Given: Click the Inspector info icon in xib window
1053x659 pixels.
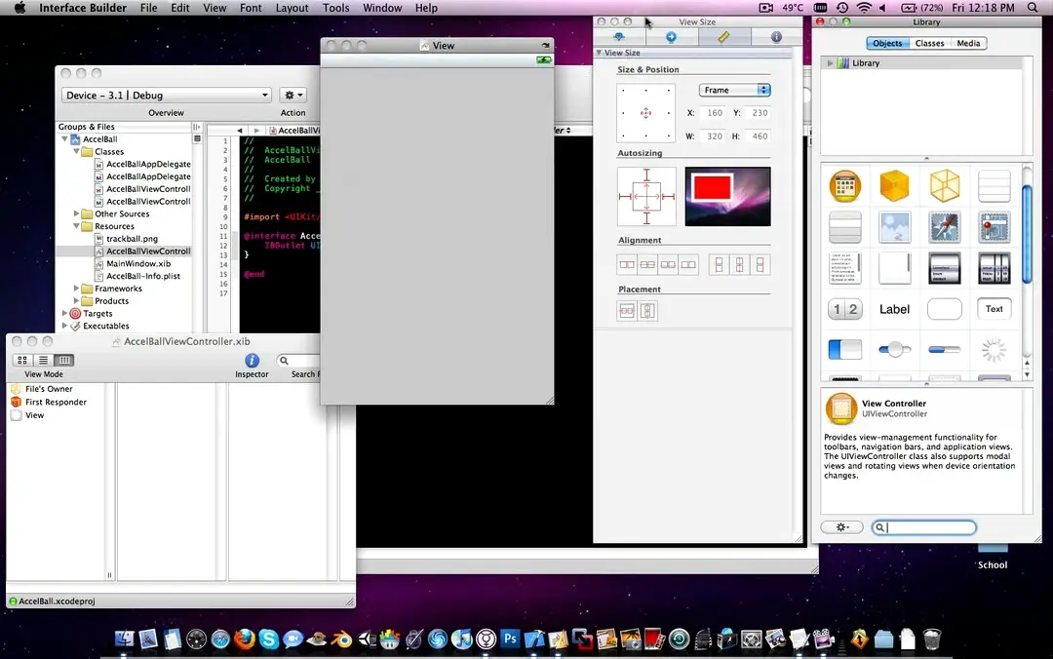Looking at the screenshot, I should pyautogui.click(x=252, y=361).
